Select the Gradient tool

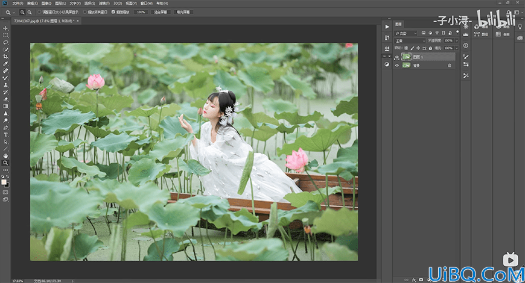(x=5, y=106)
